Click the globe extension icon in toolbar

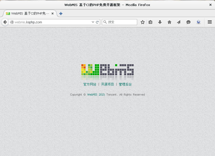(x=198, y=22)
